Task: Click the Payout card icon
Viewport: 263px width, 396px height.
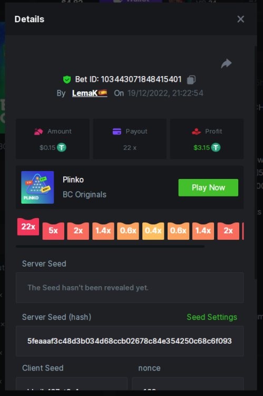Action: point(117,131)
